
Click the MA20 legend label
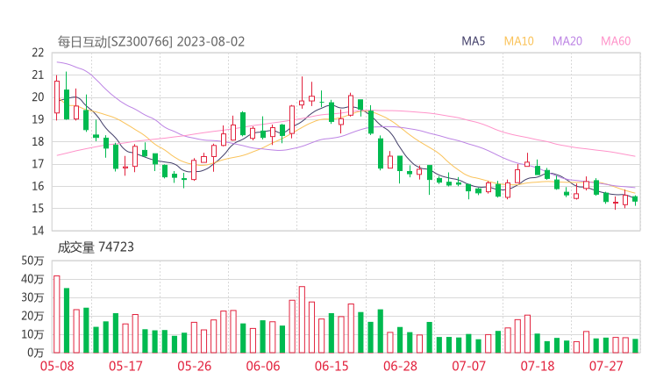coord(567,41)
